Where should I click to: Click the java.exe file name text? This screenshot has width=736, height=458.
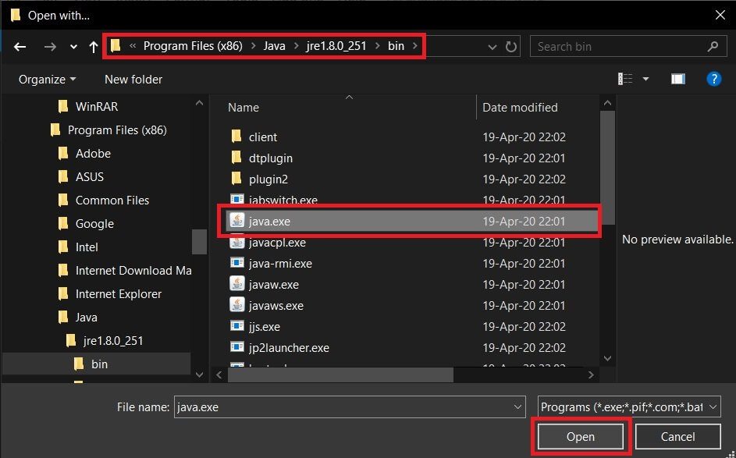tap(269, 222)
